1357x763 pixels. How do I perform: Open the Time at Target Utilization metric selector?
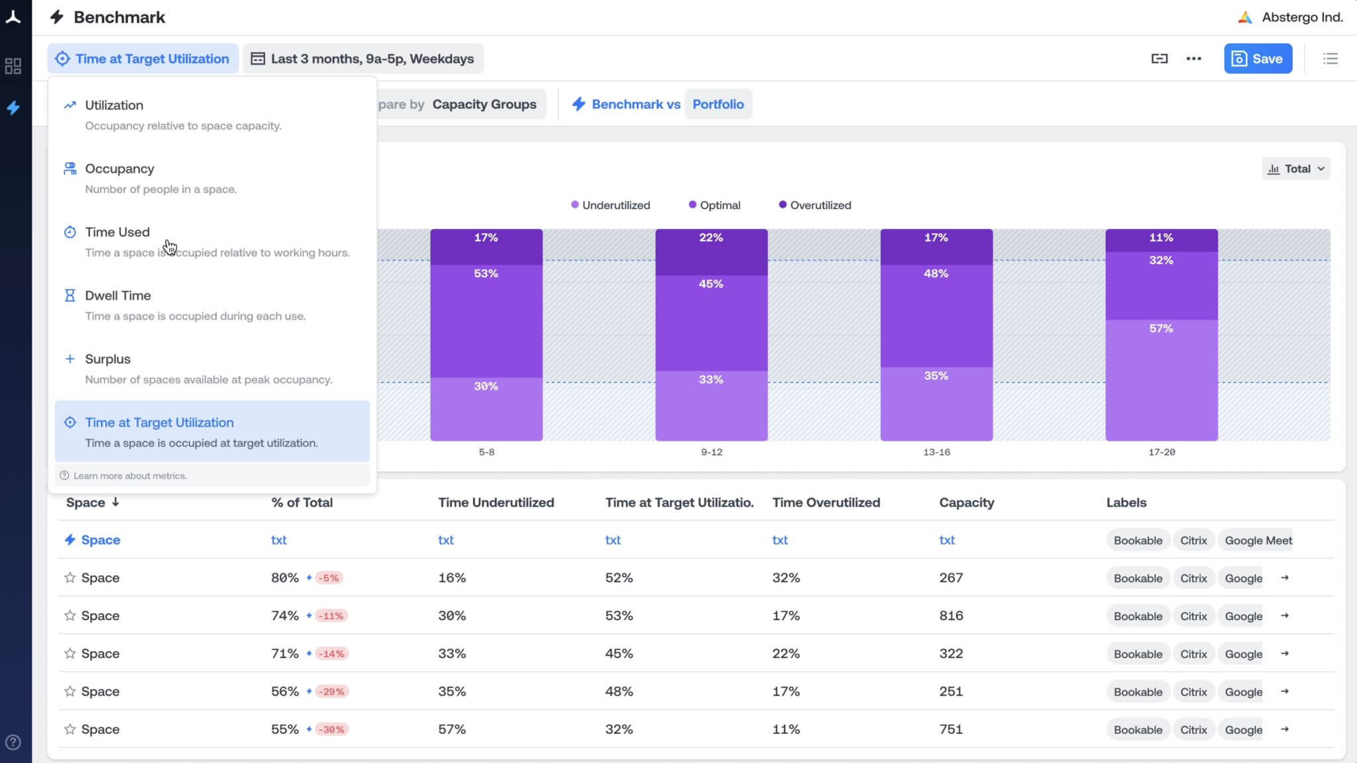point(142,59)
